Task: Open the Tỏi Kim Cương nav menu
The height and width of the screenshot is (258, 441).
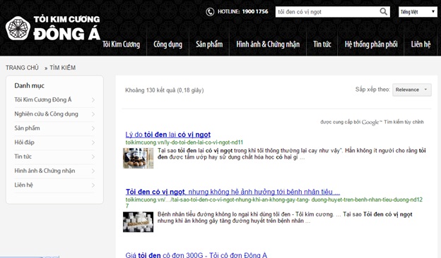Action: coord(122,44)
